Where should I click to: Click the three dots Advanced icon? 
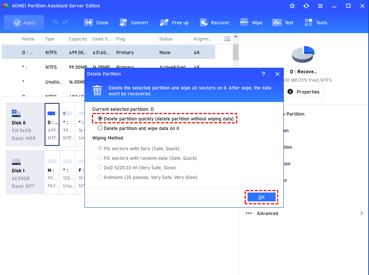coord(249,213)
